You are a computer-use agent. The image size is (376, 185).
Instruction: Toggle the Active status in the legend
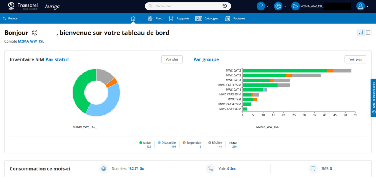145,142
